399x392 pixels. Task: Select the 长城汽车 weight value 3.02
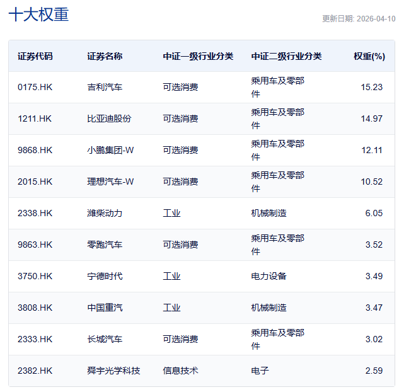point(374,339)
